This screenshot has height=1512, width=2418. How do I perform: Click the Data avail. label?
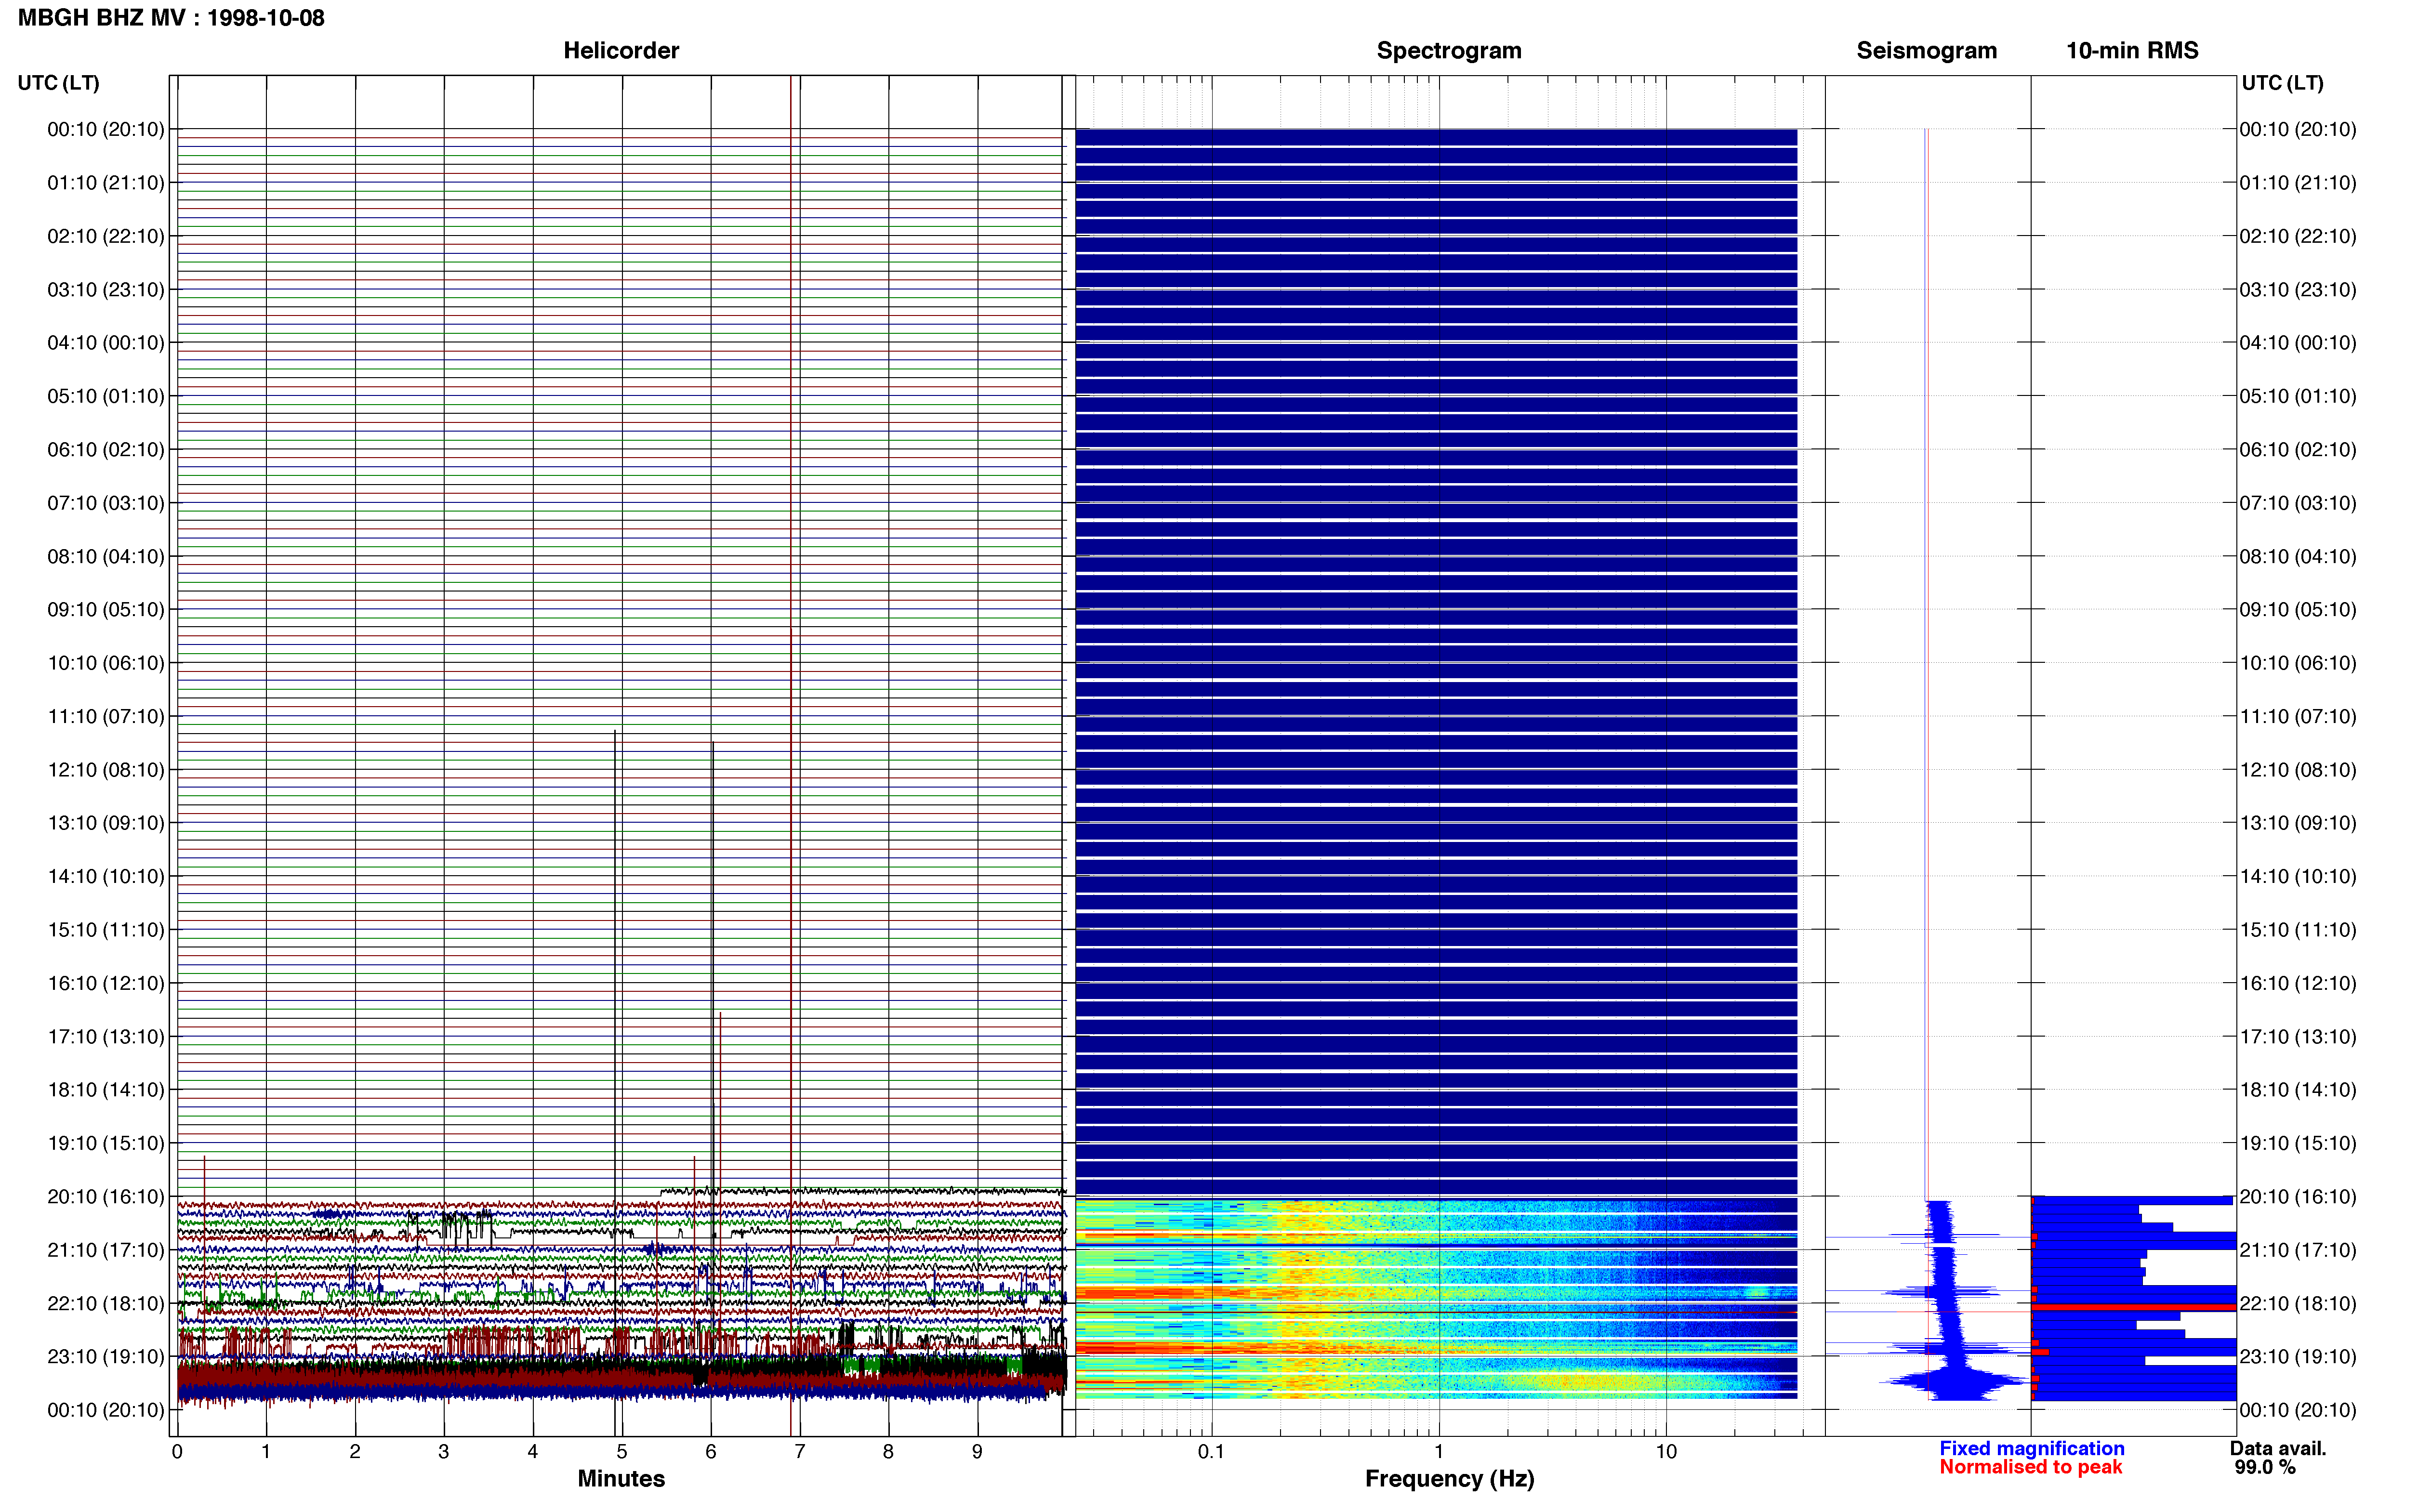click(2278, 1448)
